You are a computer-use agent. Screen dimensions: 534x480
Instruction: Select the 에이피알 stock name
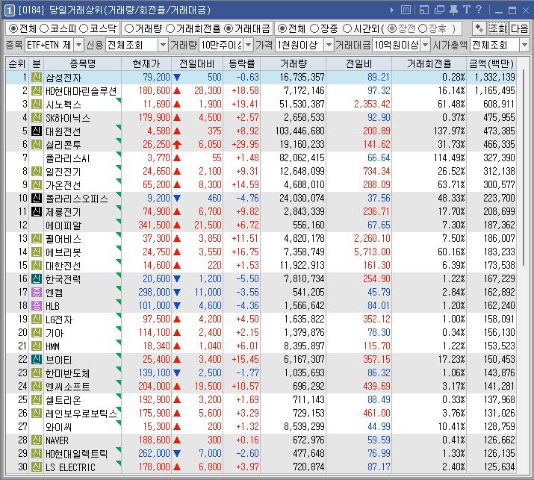point(63,225)
